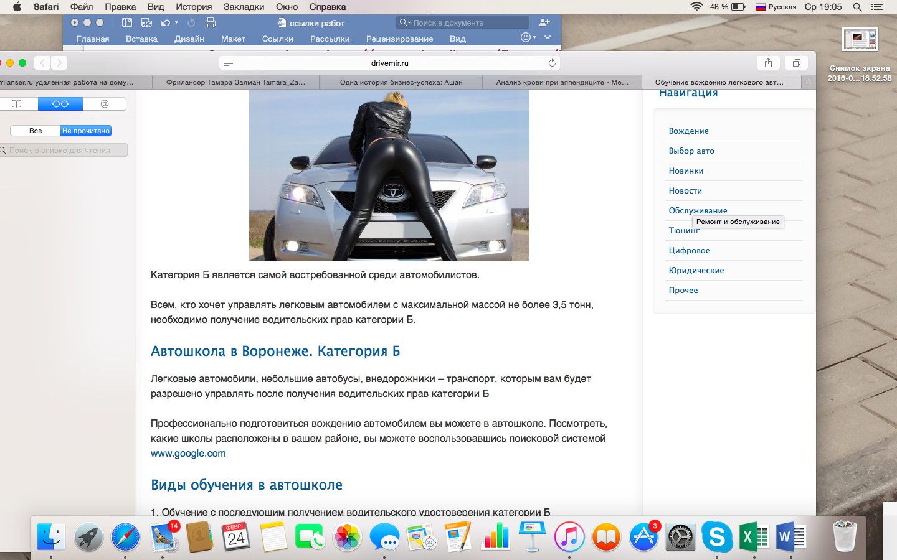Image resolution: width=897 pixels, height=560 pixels.
Task: Switch to the Дизайн ribbon tab
Action: 189,39
